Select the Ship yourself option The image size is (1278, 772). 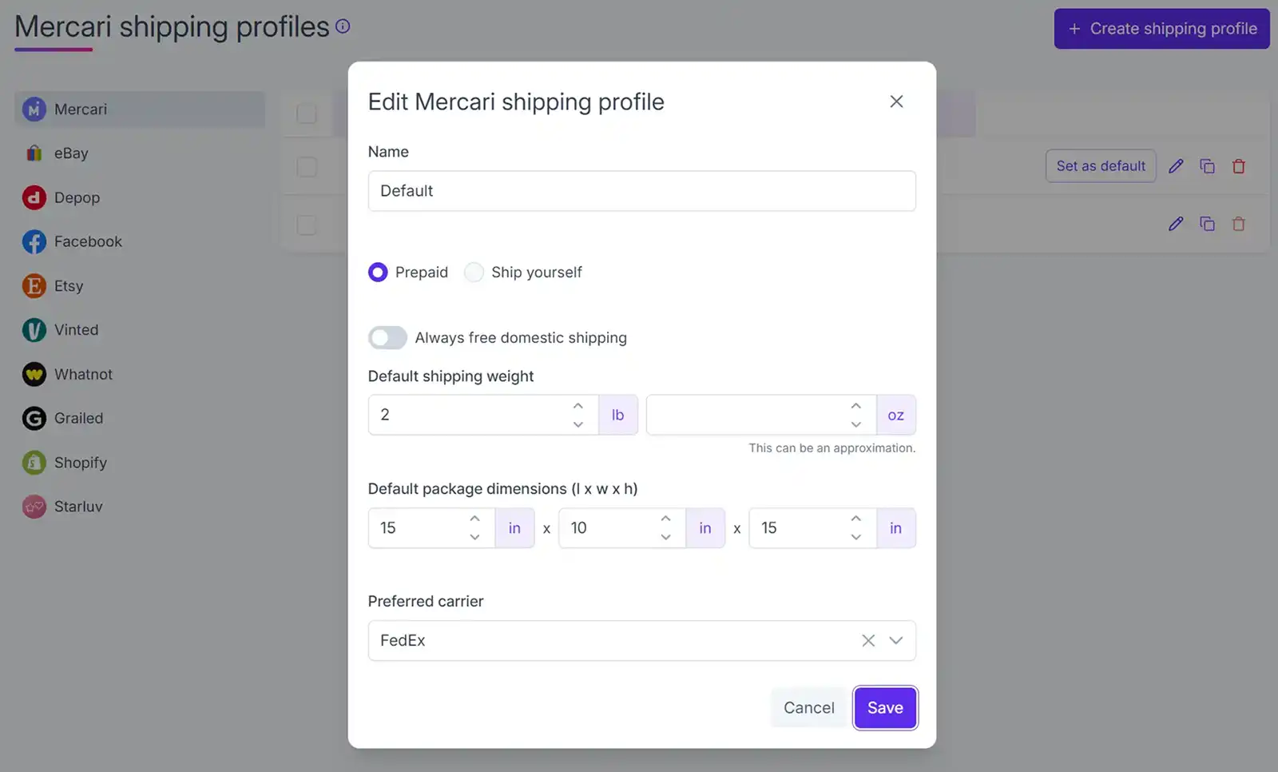(474, 272)
